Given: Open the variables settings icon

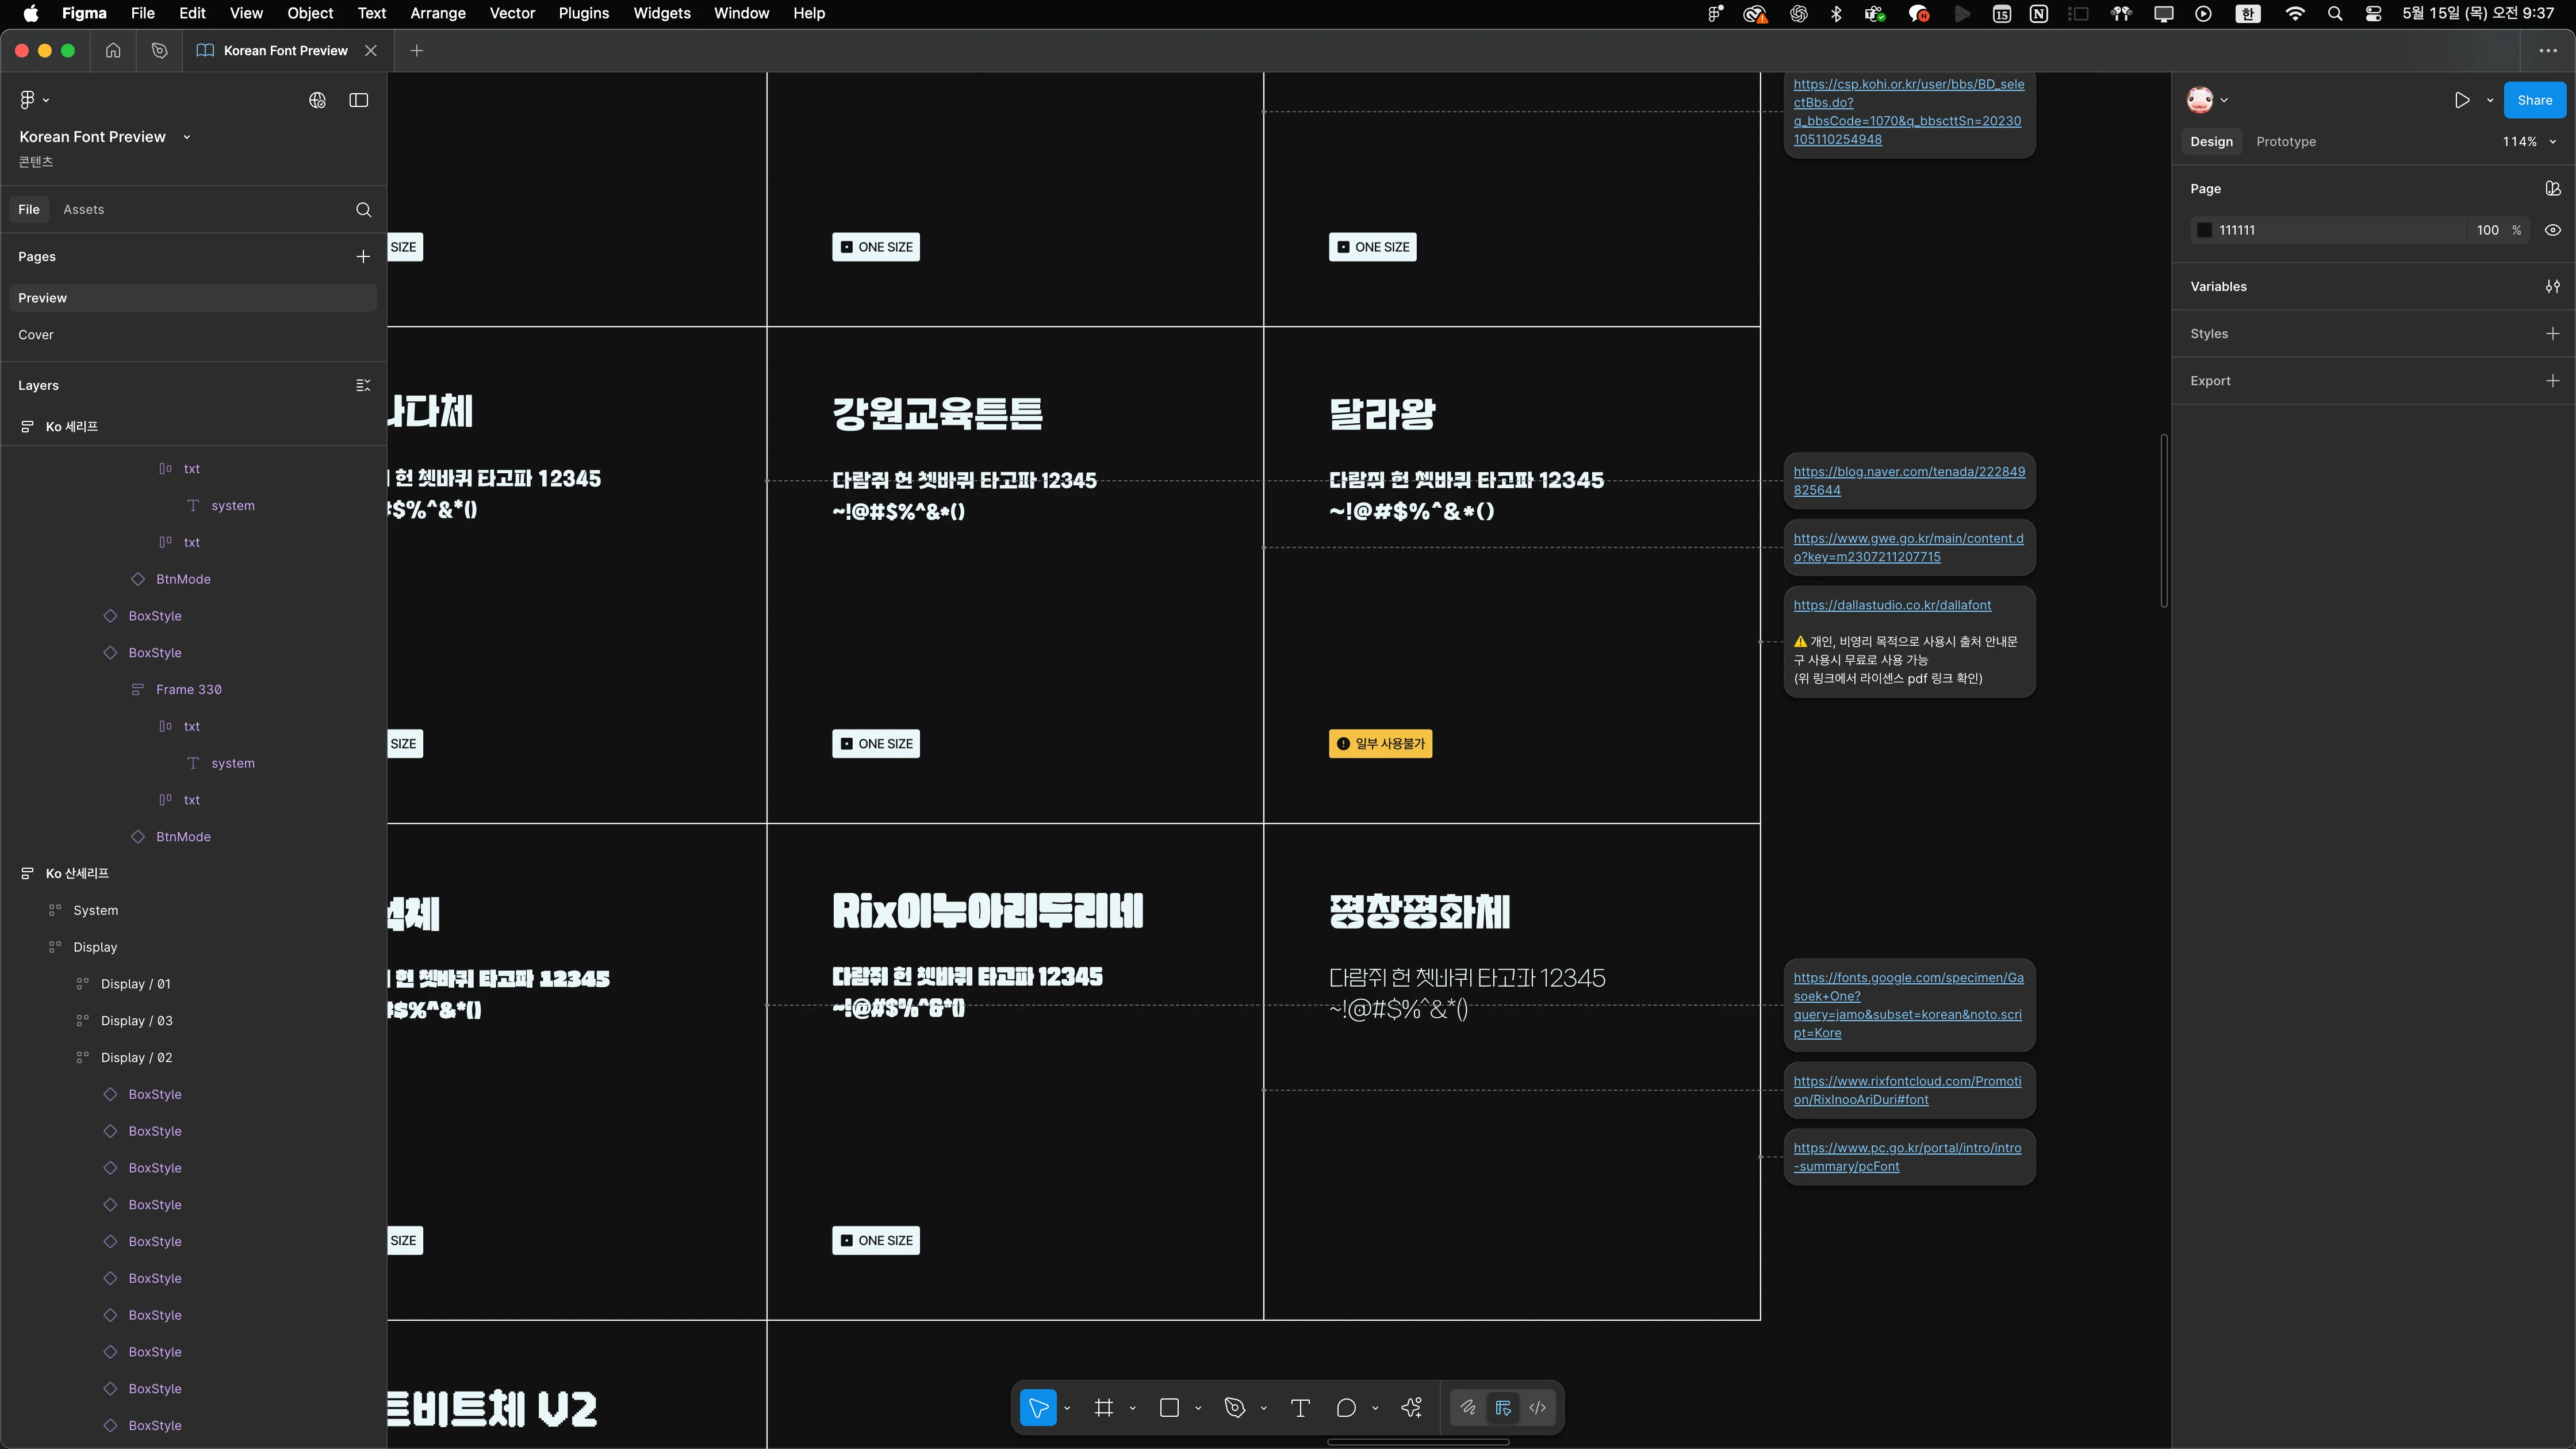Looking at the screenshot, I should coord(2553,287).
